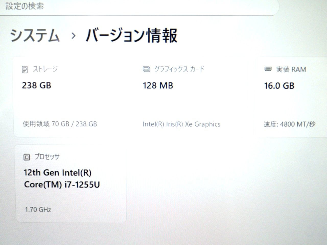
Task: Click the 使用領域 70 GB usage text
Action: [60, 124]
